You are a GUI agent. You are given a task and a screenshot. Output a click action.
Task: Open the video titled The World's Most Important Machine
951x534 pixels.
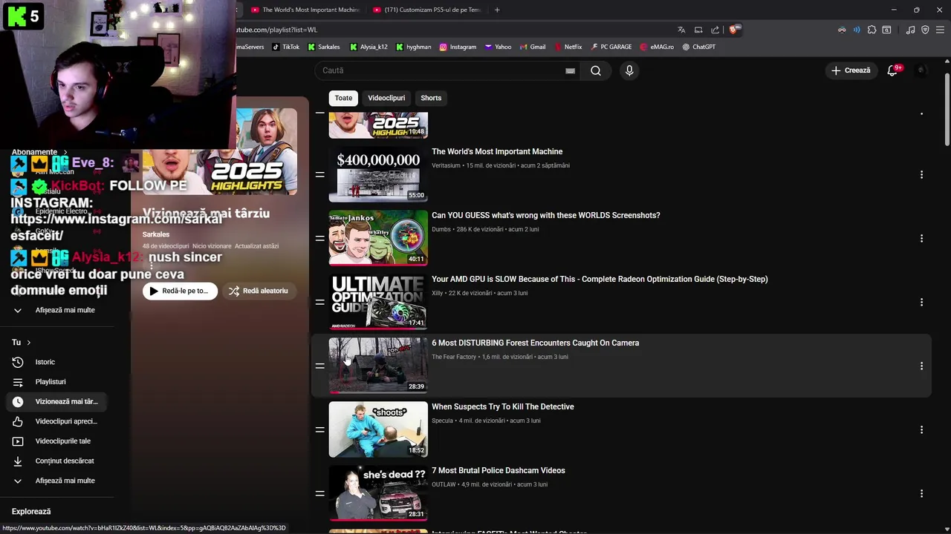tap(497, 151)
